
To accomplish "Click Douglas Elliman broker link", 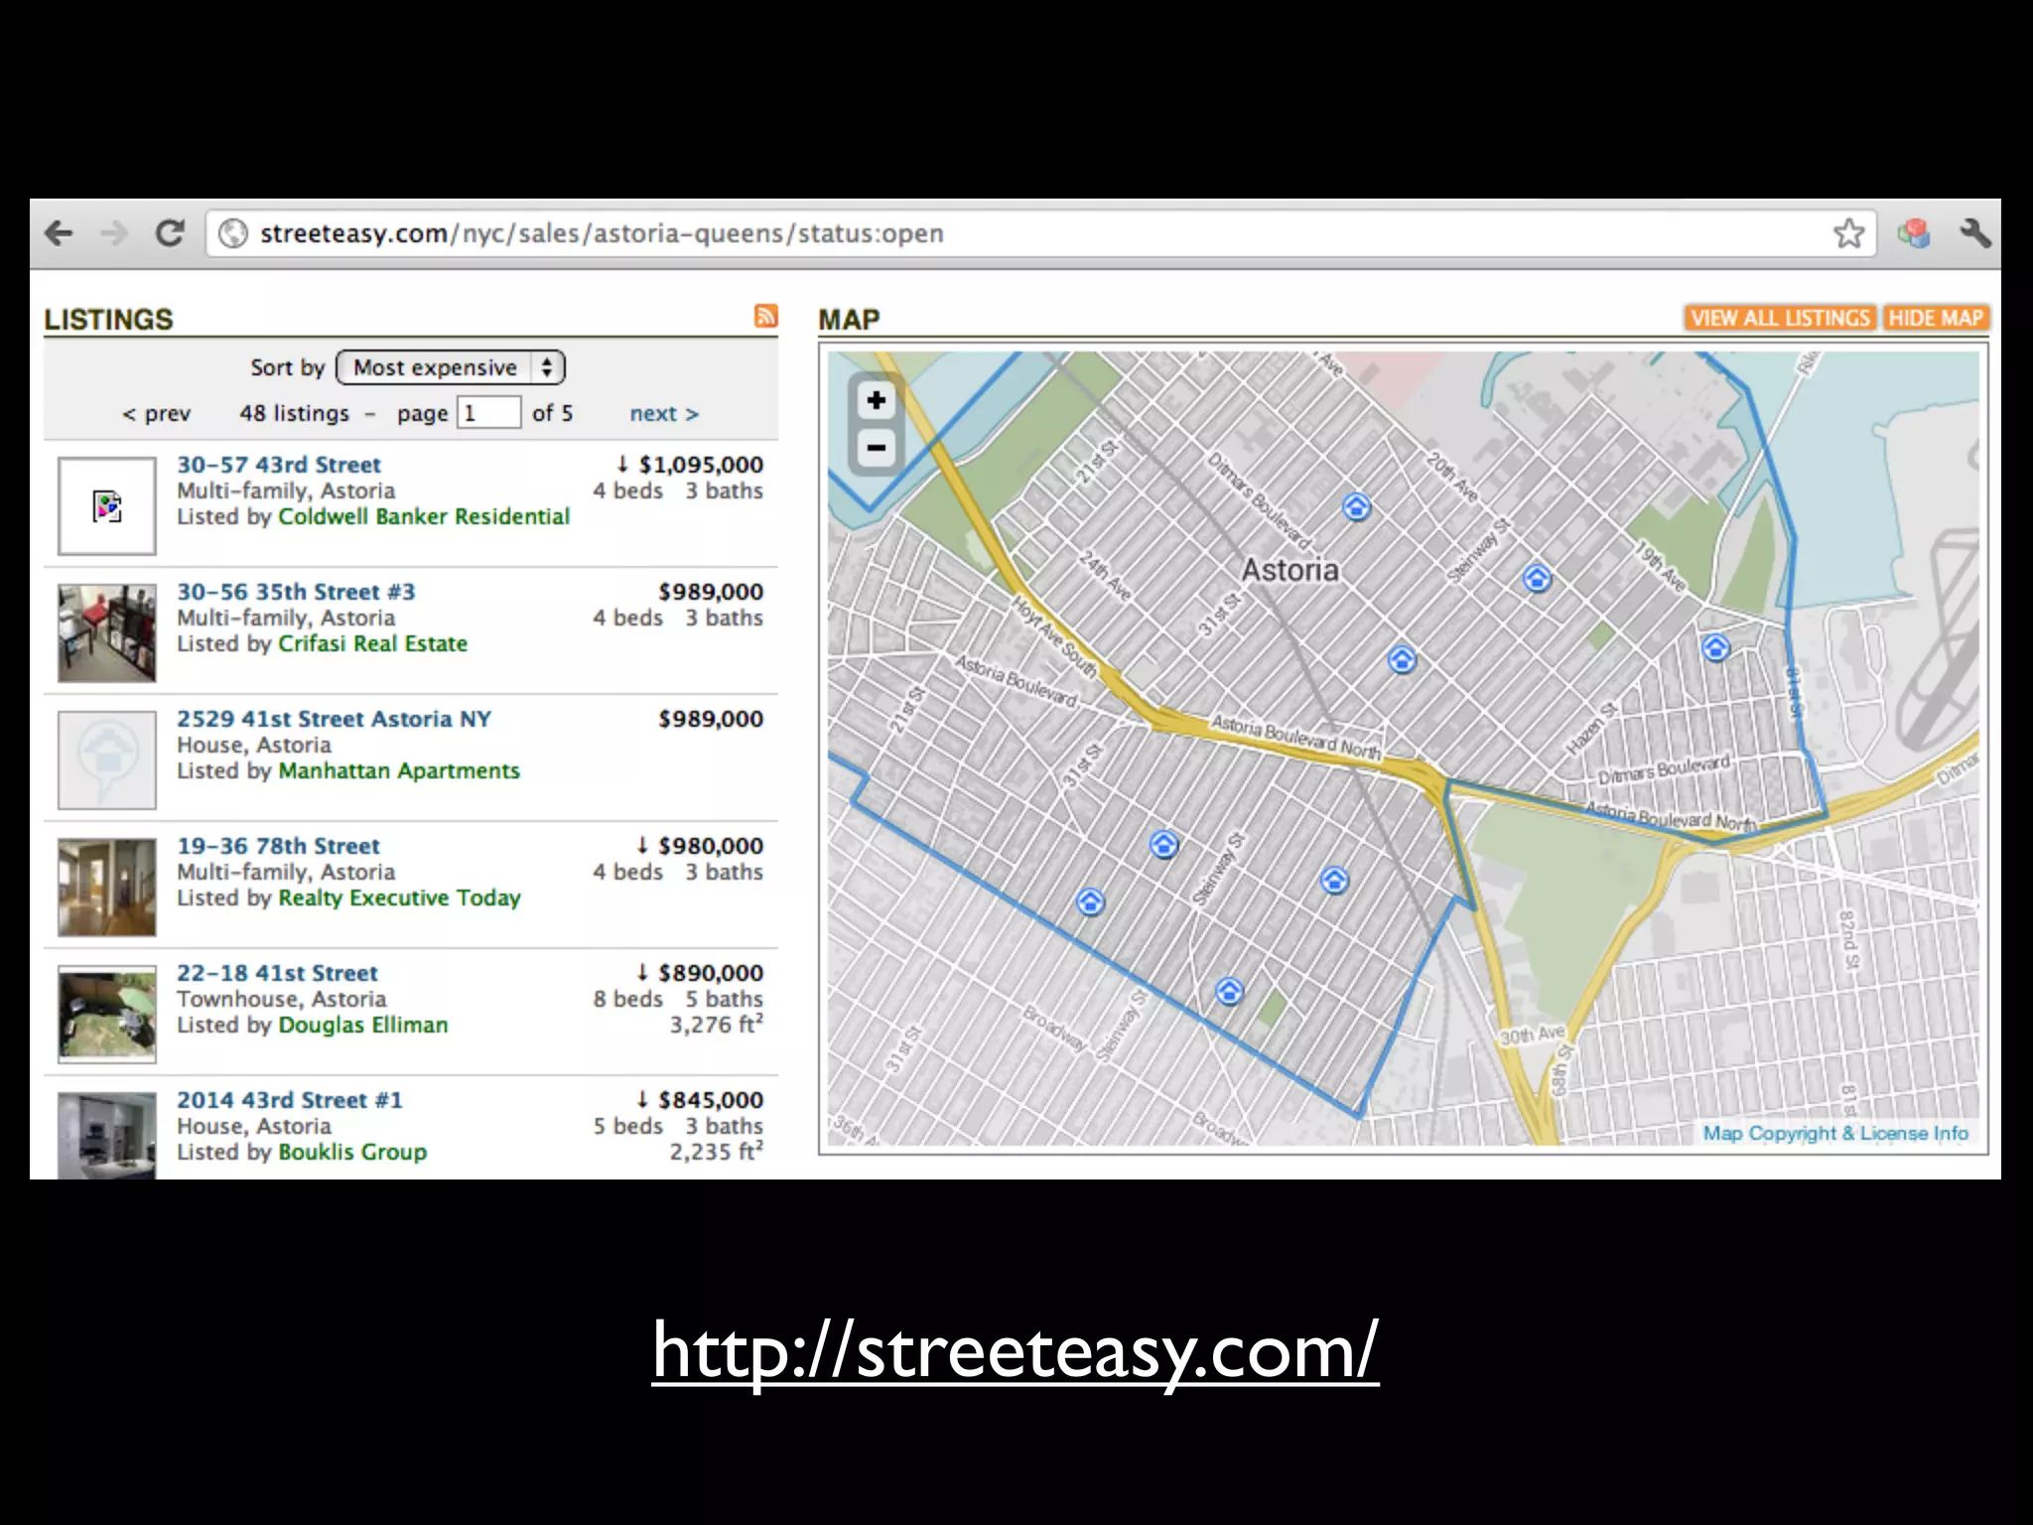I will coord(362,1025).
